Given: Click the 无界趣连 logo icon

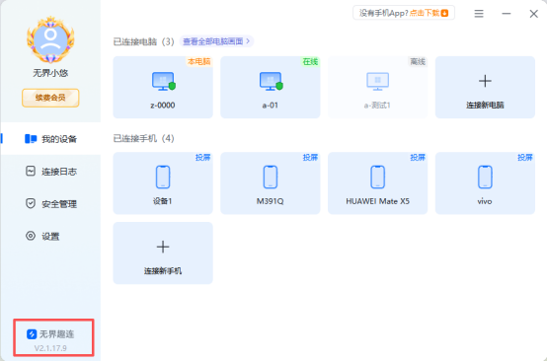Looking at the screenshot, I should [32, 334].
